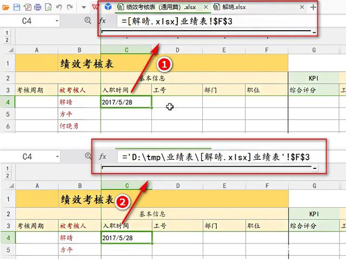Select row 6 header in upper screenshot
The height and width of the screenshot is (259, 346).
click(x=8, y=126)
